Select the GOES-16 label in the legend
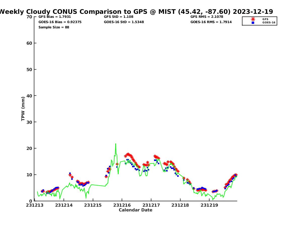 [269, 23]
